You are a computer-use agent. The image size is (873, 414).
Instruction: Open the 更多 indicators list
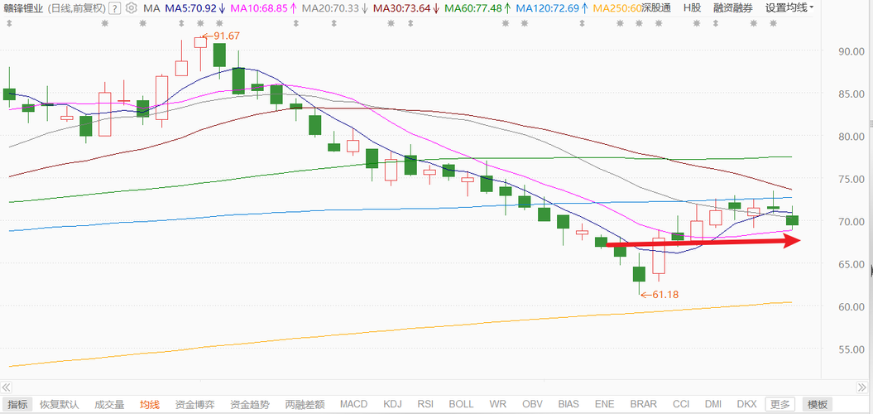pos(780,405)
